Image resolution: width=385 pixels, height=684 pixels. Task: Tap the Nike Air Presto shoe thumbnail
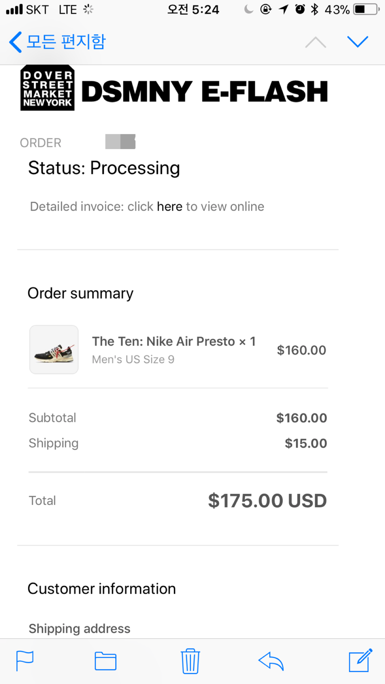(54, 350)
